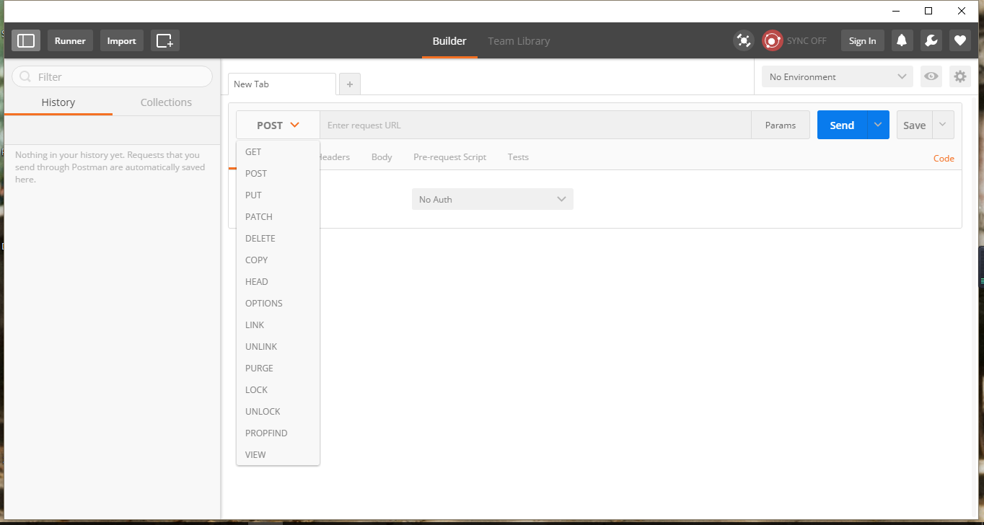Image resolution: width=984 pixels, height=525 pixels.
Task: Open the No Environment dropdown
Action: point(838,76)
